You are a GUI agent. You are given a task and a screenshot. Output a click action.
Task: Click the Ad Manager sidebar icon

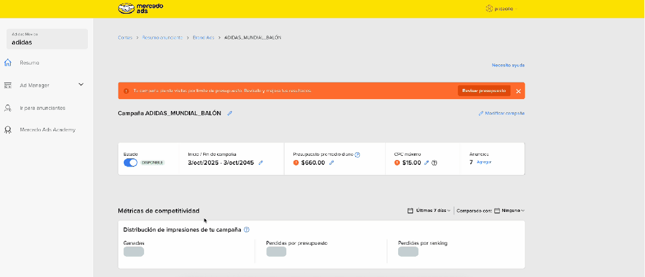click(7, 85)
